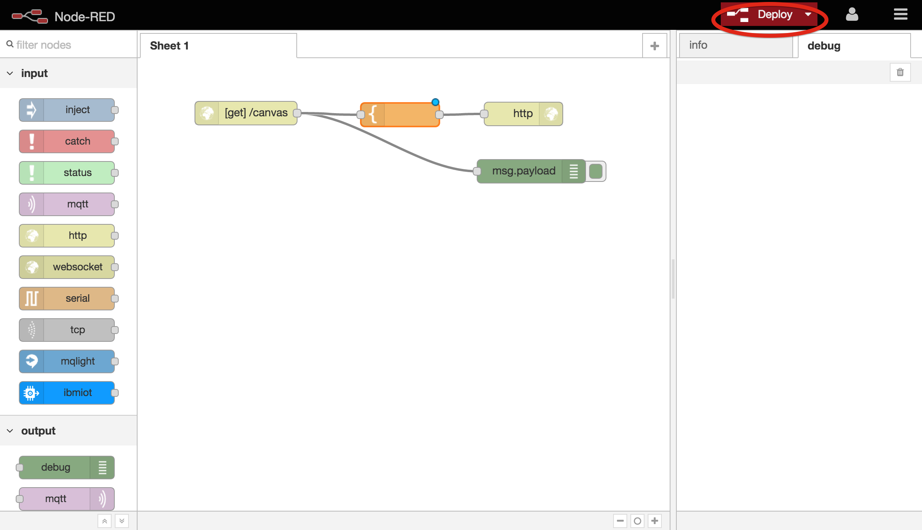The height and width of the screenshot is (530, 922).
Task: Switch to the debug panel tab
Action: pos(823,45)
